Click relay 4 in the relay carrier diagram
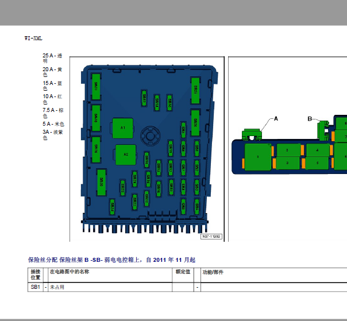 point(317,150)
